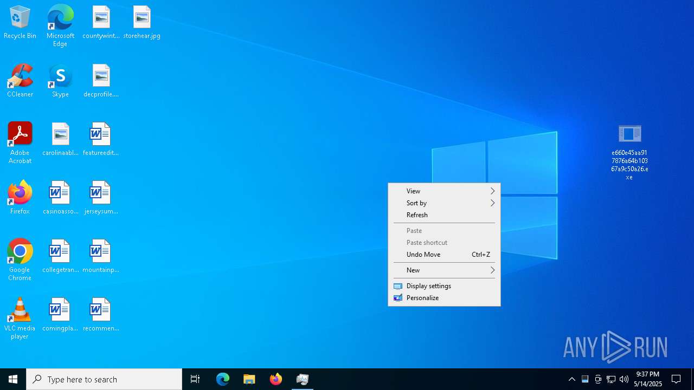This screenshot has width=694, height=390.
Task: Open the volume control tray icon
Action: (x=624, y=379)
